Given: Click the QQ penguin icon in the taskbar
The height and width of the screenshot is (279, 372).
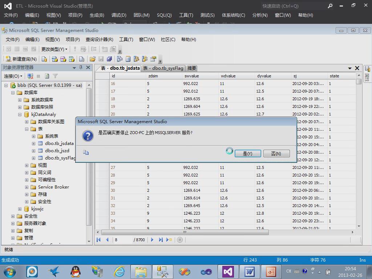Looking at the screenshot, I should 76,272.
